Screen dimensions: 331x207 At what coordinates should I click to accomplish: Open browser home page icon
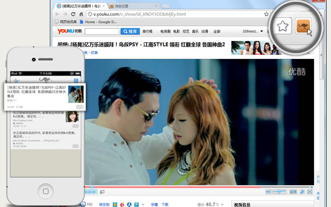coord(81,14)
